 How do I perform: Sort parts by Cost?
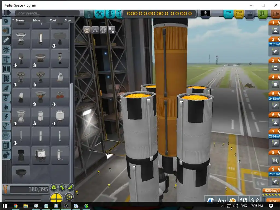53,20
